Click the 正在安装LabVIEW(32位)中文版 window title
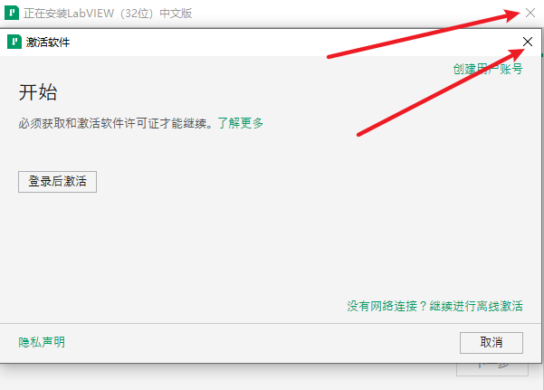544x390 pixels. [108, 14]
